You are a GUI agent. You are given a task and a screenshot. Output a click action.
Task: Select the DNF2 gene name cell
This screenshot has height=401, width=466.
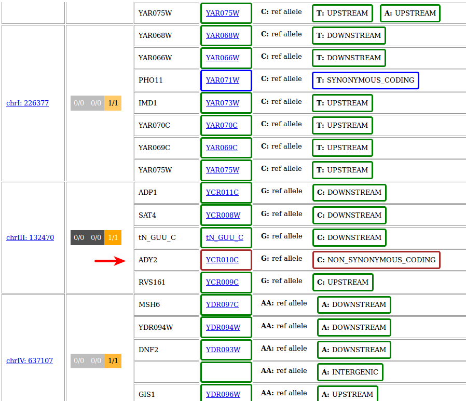coord(167,350)
